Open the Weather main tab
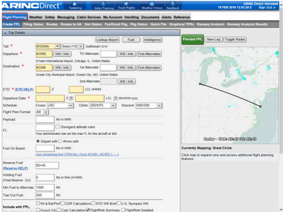283x212 pixels. click(36, 17)
